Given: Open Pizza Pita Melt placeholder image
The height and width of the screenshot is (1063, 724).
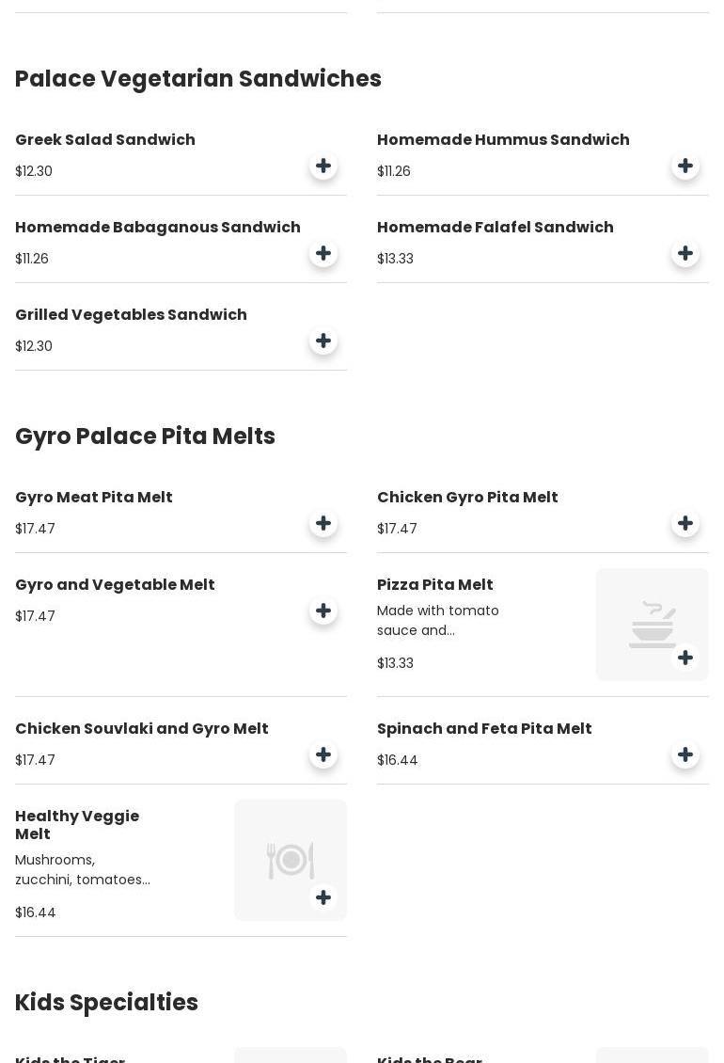Looking at the screenshot, I should click(653, 625).
